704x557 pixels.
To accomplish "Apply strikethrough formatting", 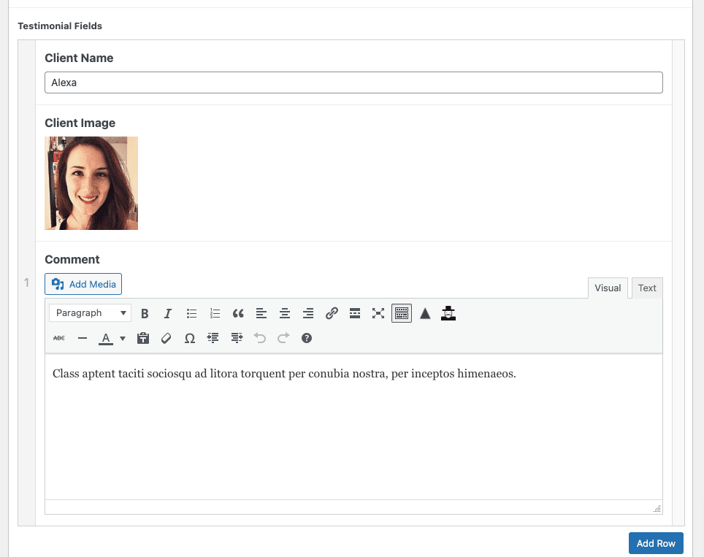I will click(59, 338).
